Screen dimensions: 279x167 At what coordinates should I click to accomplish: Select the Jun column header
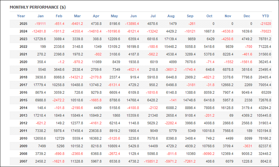[x=134, y=16]
